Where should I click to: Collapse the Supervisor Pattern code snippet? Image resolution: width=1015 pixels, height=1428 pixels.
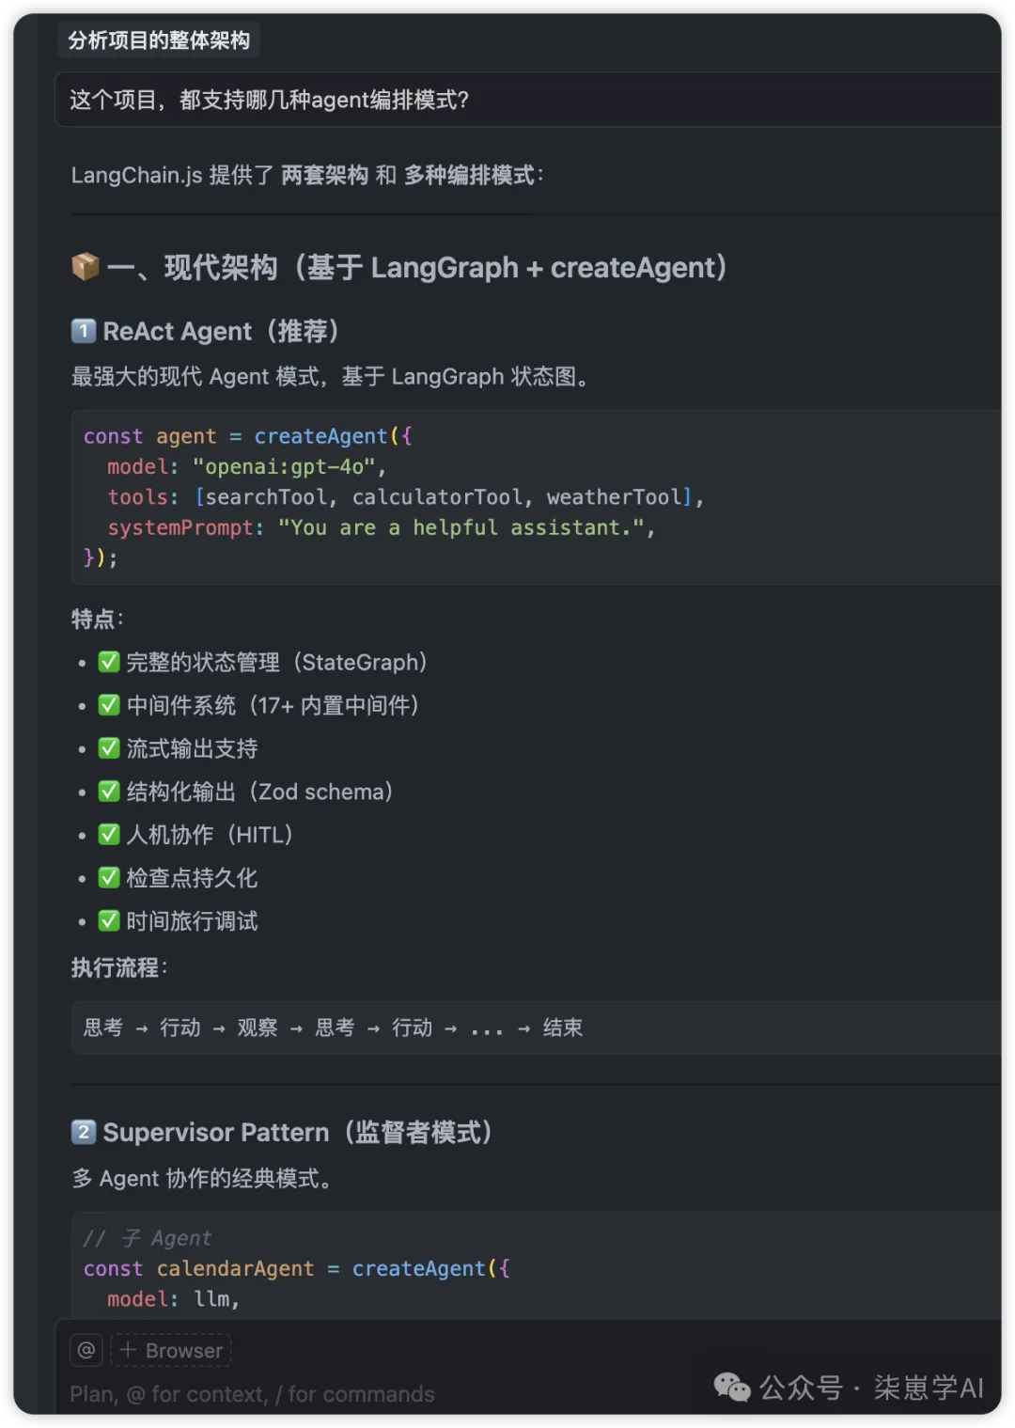tap(536, 1269)
